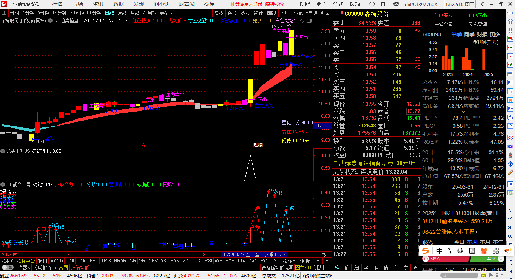Open the trend line chart icon in sidebar

(x=510, y=56)
